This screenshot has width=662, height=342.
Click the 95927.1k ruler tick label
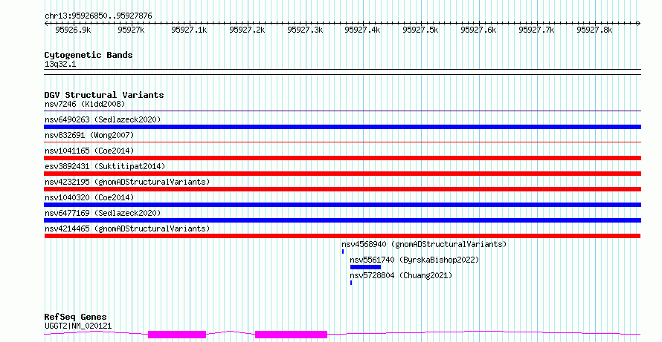point(189,30)
